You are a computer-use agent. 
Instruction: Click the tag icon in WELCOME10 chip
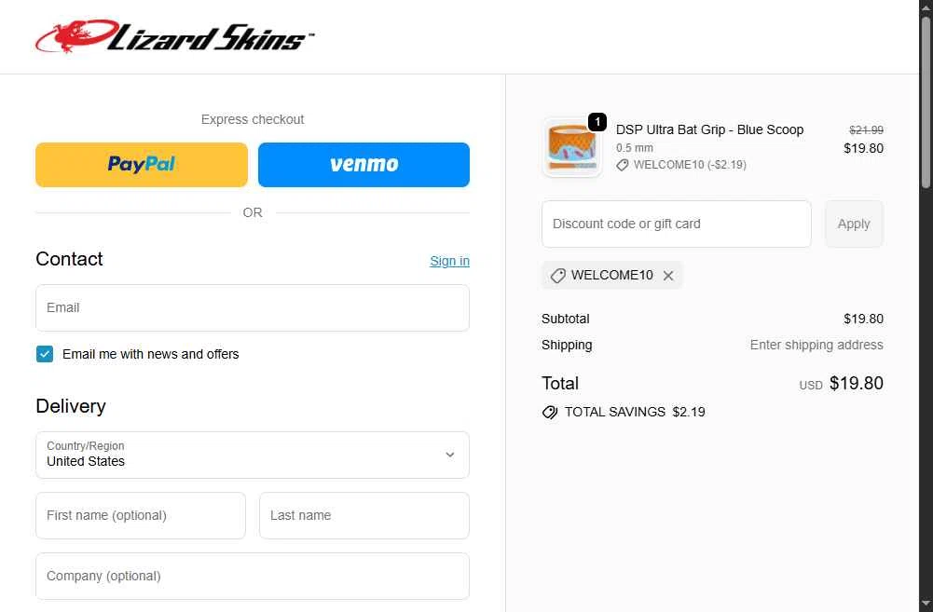[557, 276]
